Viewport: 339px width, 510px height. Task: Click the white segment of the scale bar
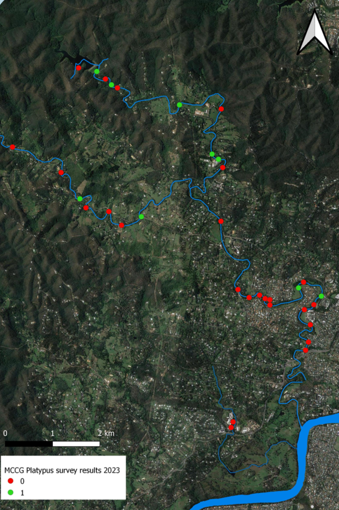click(76, 443)
